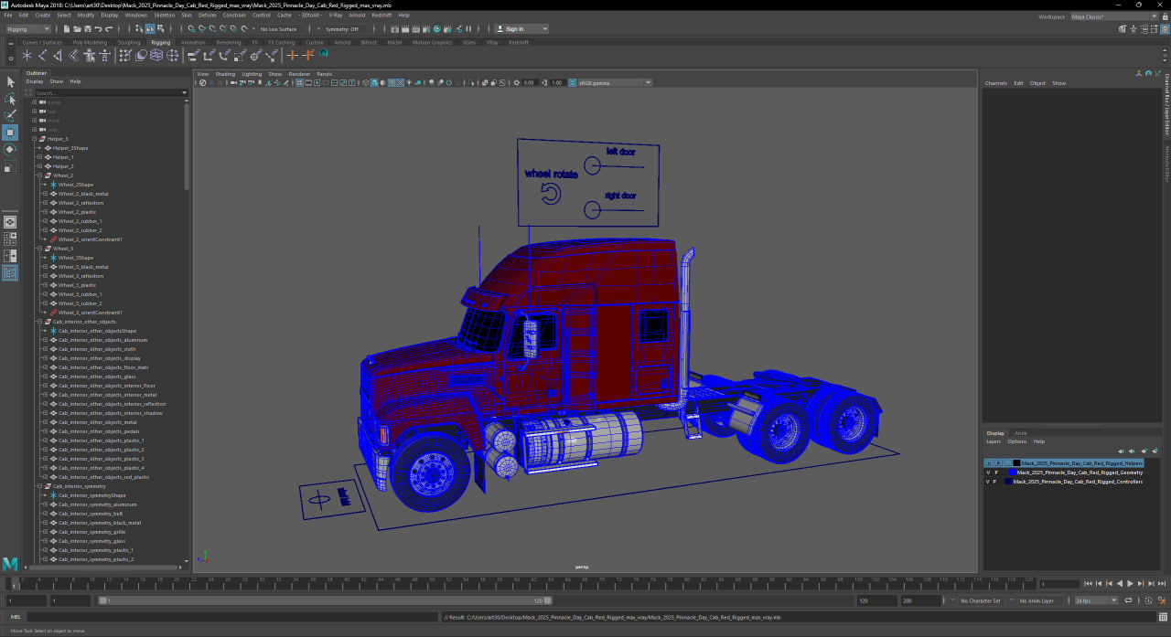Click the blue Geometry layer color swatch
1171x637 pixels.
1010,472
